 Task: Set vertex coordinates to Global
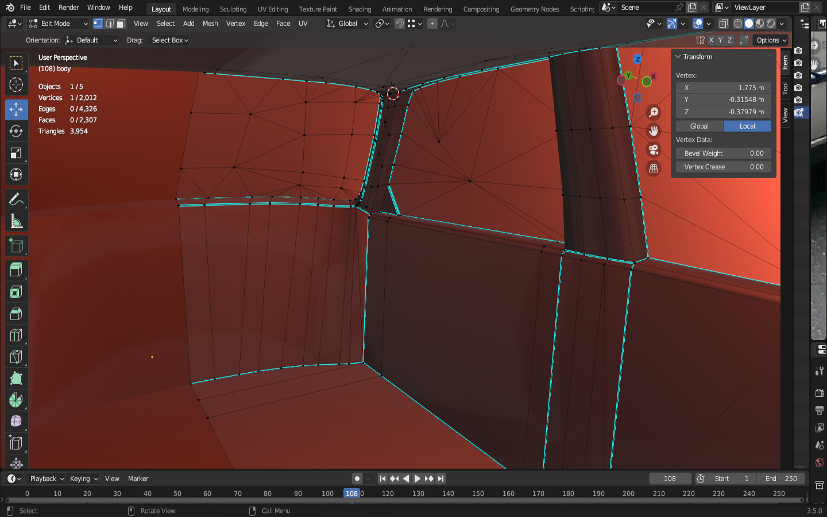tap(699, 126)
